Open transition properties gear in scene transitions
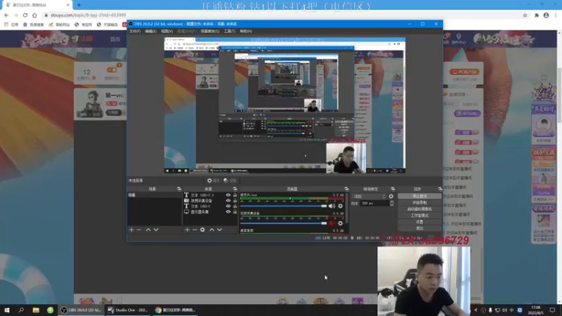Image resolution: width=562 pixels, height=316 pixels. (x=391, y=197)
